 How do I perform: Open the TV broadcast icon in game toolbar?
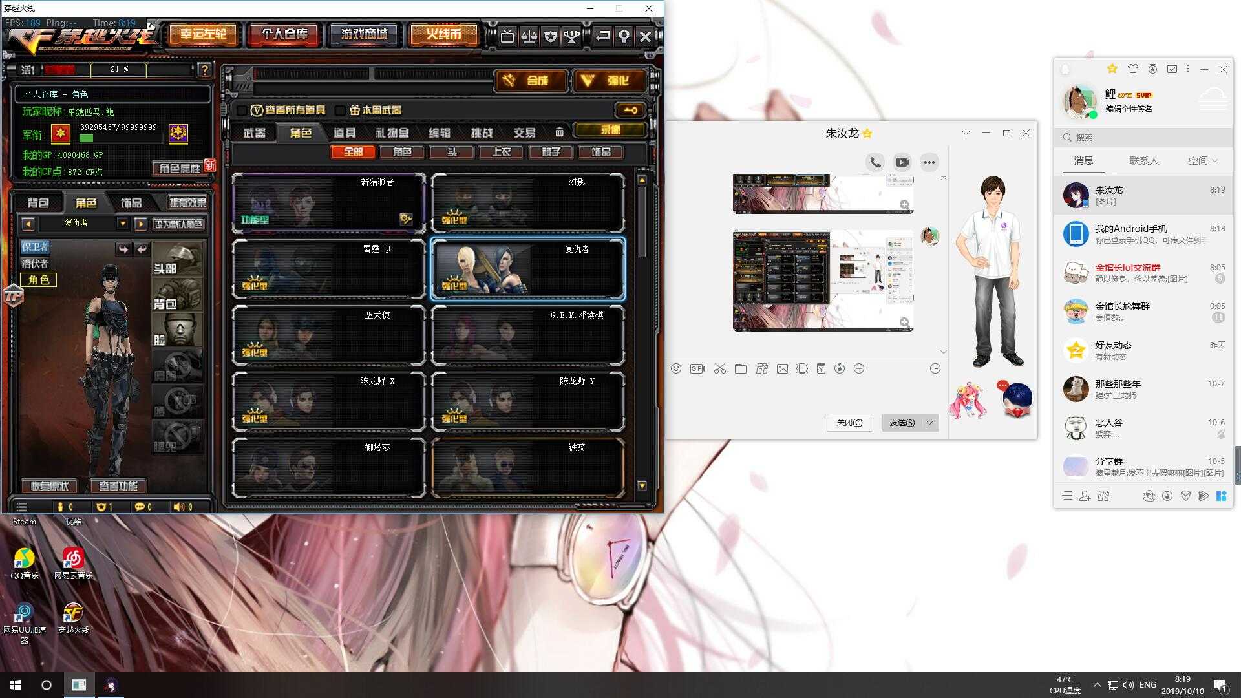click(507, 36)
